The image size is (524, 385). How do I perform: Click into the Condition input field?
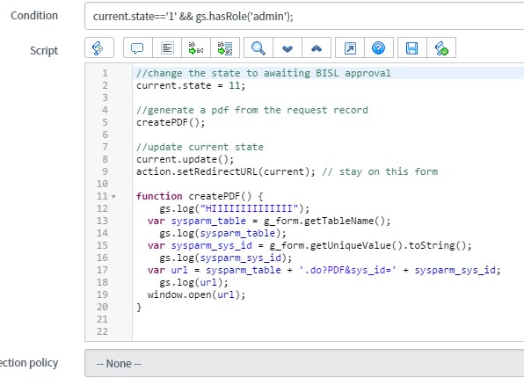coord(304,16)
